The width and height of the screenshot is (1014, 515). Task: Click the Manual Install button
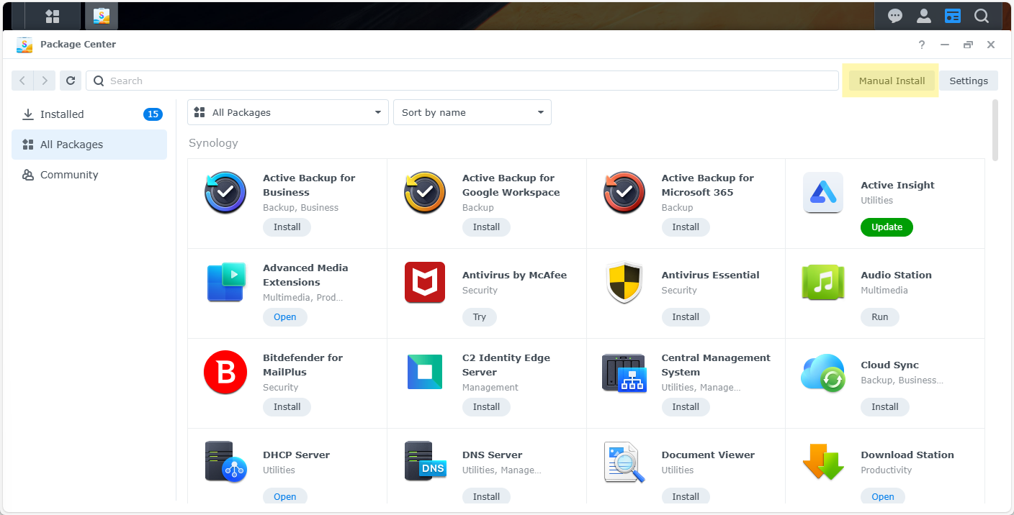(892, 81)
